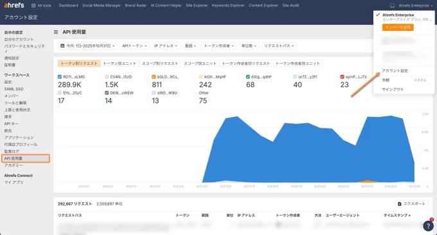Image resolution: width=437 pixels, height=235 pixels.
Task: Open Dashboard in the top navigation
Action: click(x=68, y=6)
